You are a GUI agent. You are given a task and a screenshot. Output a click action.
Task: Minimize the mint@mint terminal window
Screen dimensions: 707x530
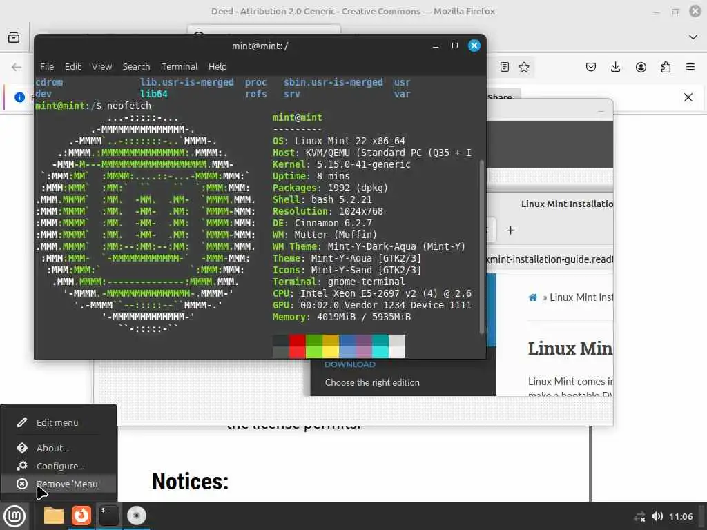(436, 46)
